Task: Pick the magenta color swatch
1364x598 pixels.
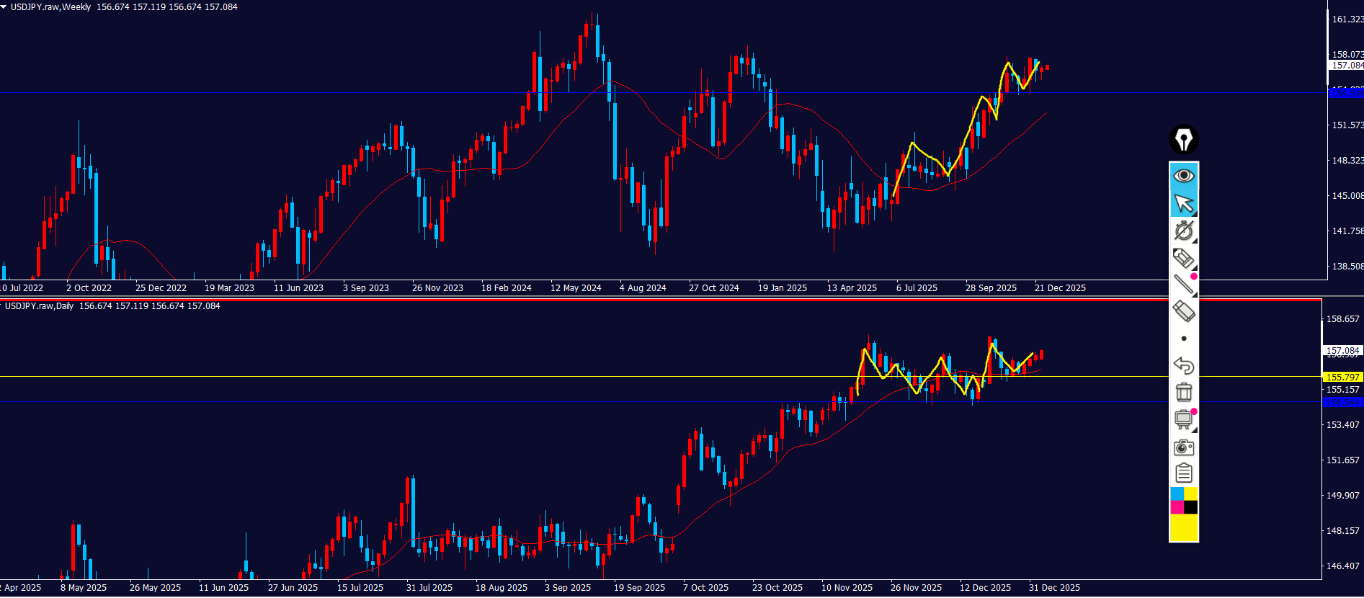Action: click(x=1177, y=507)
